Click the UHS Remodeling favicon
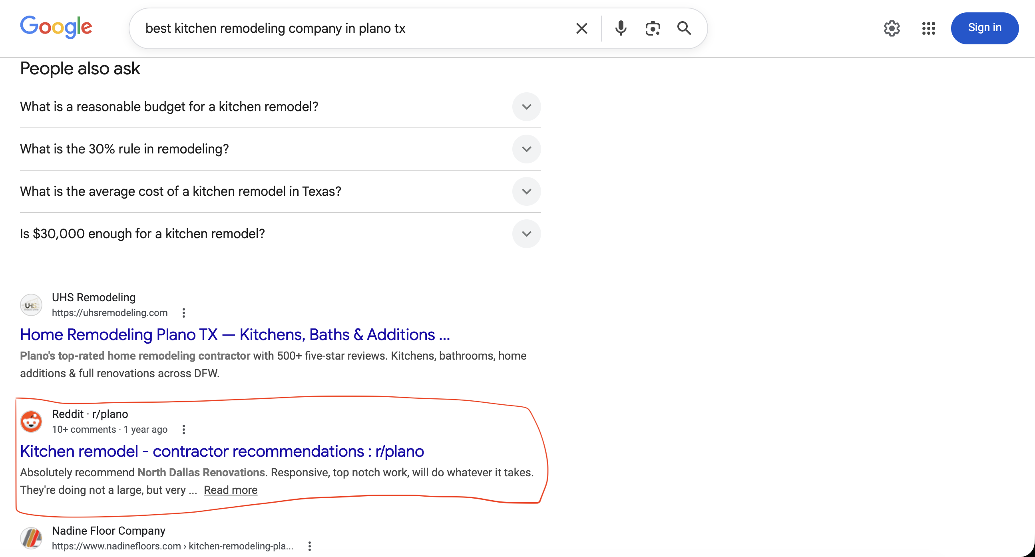Viewport: 1035px width, 557px height. 31,305
